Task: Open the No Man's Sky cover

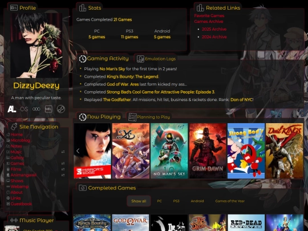Action: [169, 151]
